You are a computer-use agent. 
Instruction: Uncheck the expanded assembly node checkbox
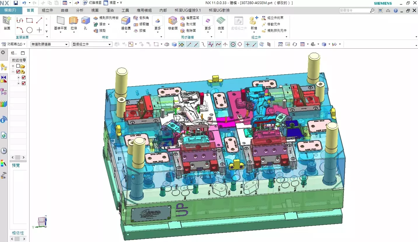(x=18, y=72)
